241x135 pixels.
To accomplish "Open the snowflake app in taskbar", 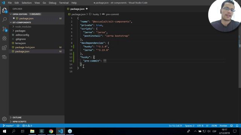I will click(70, 131).
